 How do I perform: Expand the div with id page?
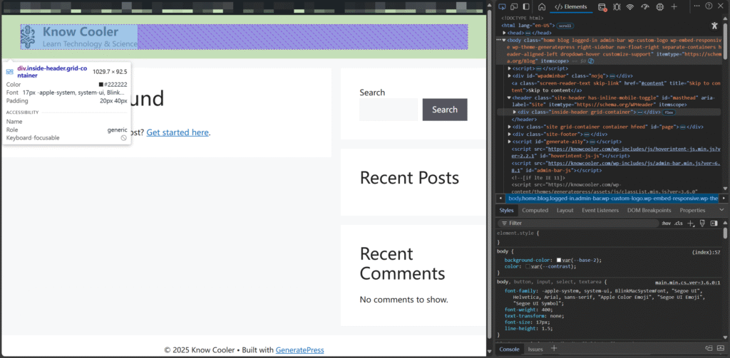510,127
